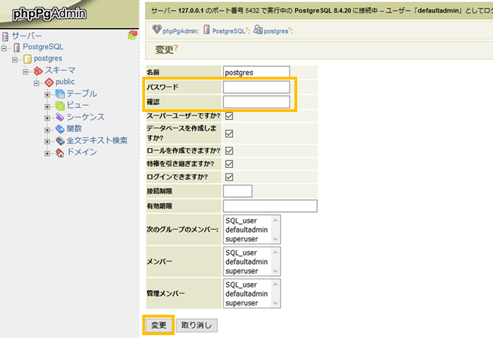Click the PostgreSQL breadcrumb server icon
The image size is (493, 338).
(x=206, y=30)
